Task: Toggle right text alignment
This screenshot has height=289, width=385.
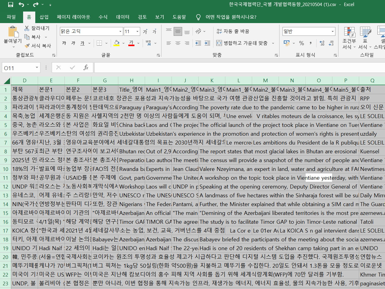Action: 187,43
